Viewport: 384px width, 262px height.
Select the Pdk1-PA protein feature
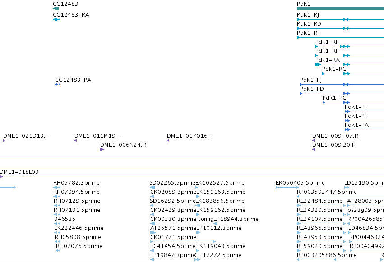pos(365,130)
